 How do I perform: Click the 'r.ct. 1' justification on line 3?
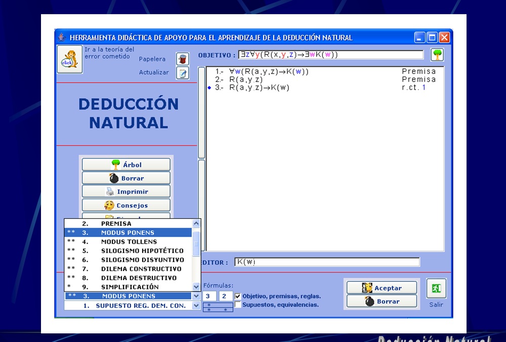tap(414, 88)
